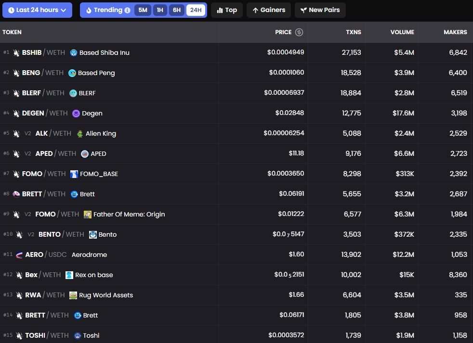Click the Based Shiba Inu token icon

(x=74, y=52)
